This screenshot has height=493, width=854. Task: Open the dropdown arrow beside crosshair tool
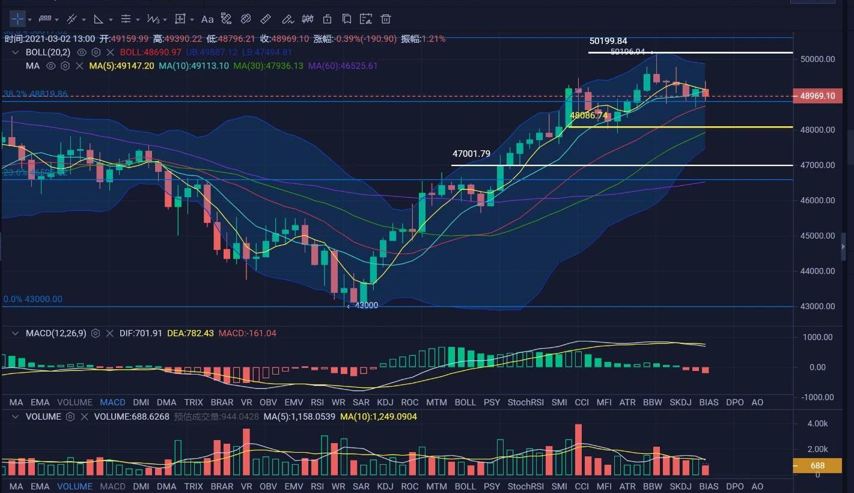point(30,20)
